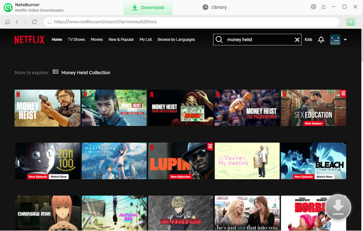The width and height of the screenshot is (363, 231).
Task: Open Money Heist The Phenomenon thumbnail
Action: (x=247, y=108)
